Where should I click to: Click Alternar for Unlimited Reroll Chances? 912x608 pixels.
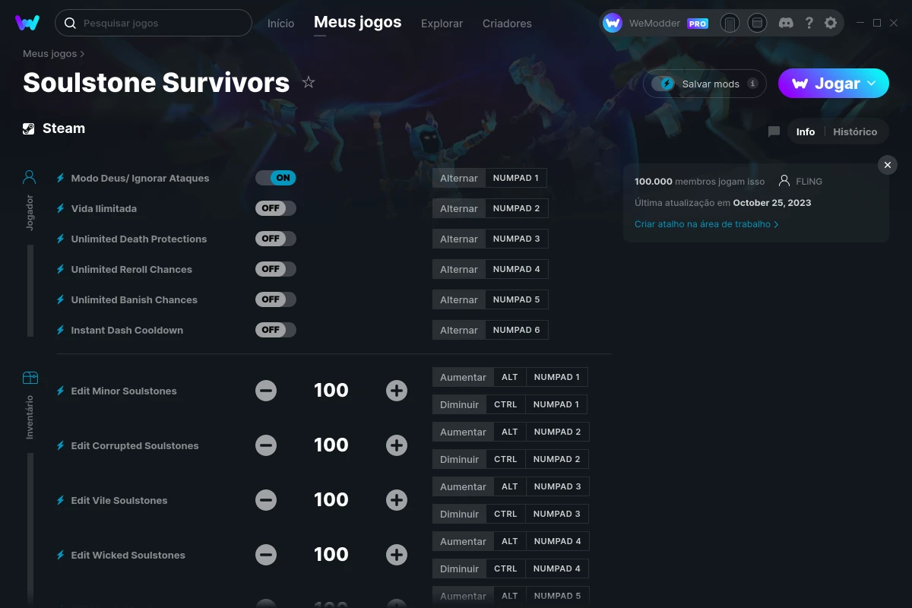click(459, 269)
